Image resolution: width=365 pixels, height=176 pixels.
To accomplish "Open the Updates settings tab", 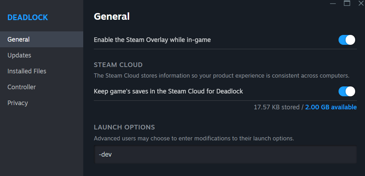I will tap(19, 55).
